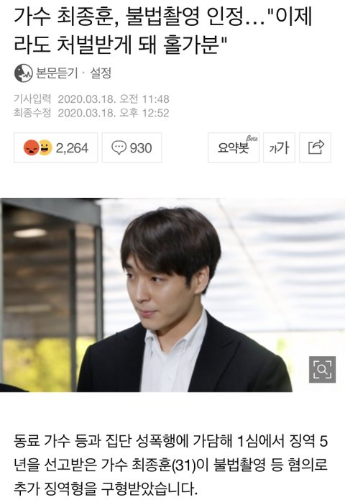Tap the angry face reaction emoji
Image resolution: width=345 pixels, height=500 pixels.
(31, 148)
